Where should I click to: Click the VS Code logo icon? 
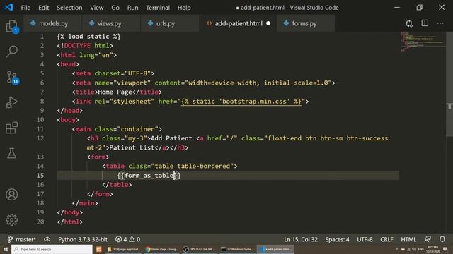(x=8, y=7)
